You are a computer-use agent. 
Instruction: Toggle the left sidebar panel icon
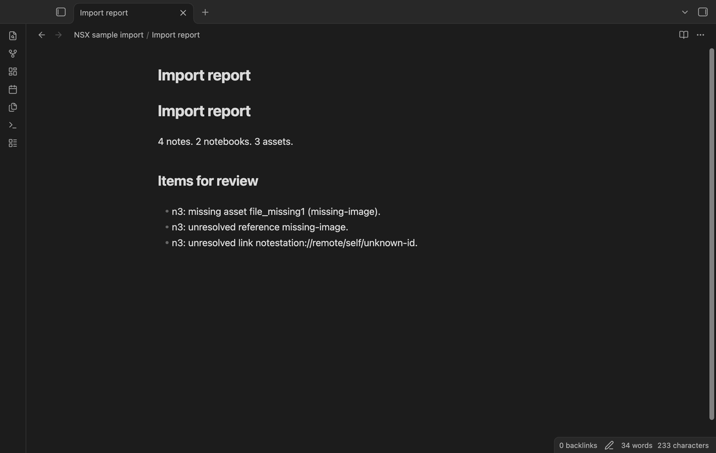point(61,12)
